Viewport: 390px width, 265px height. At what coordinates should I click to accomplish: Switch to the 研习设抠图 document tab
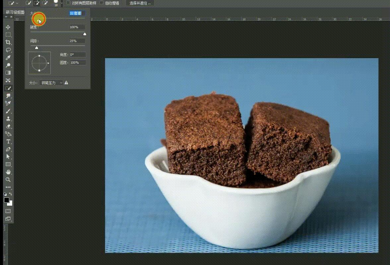click(15, 12)
